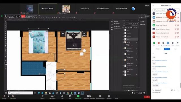The height and width of the screenshot is (102, 181).
Task: Click 'Type here to search' taskbar box
Action: point(20,93)
